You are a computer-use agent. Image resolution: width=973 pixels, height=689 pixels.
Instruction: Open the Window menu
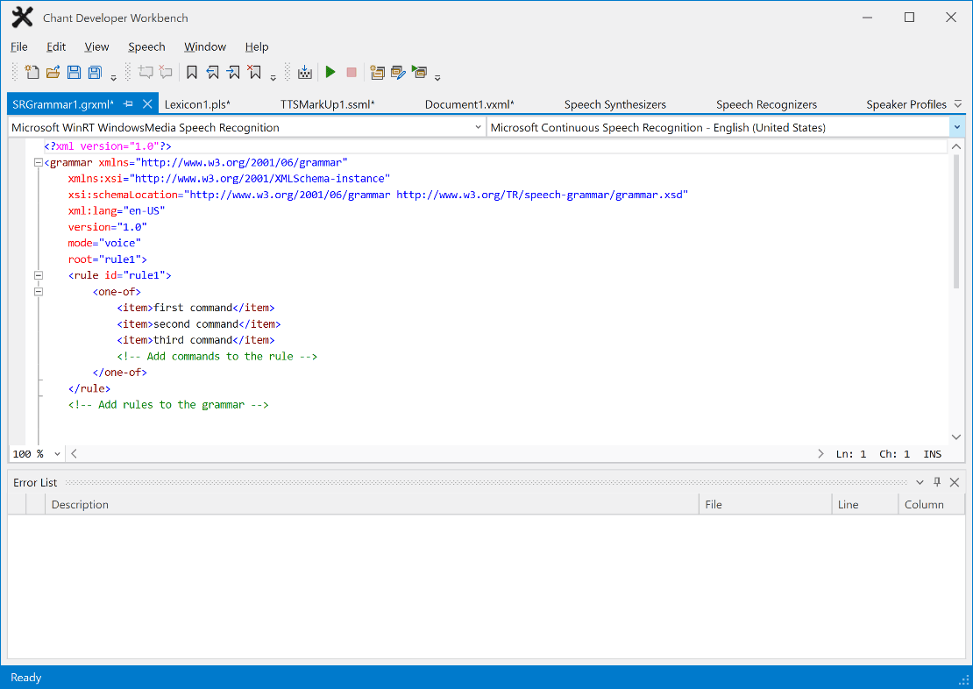pos(205,46)
